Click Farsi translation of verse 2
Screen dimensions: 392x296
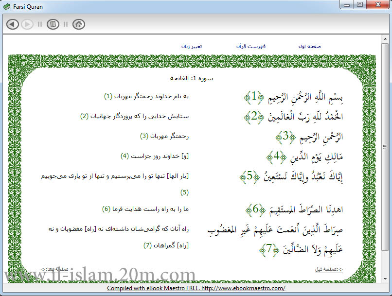click(135, 116)
